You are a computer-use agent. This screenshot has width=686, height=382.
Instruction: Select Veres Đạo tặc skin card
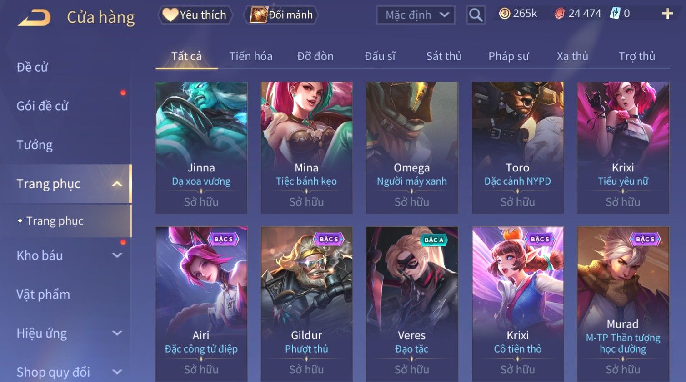tap(412, 304)
